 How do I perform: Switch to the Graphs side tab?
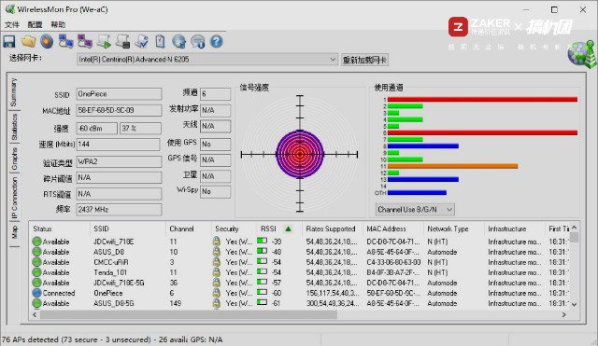point(14,159)
